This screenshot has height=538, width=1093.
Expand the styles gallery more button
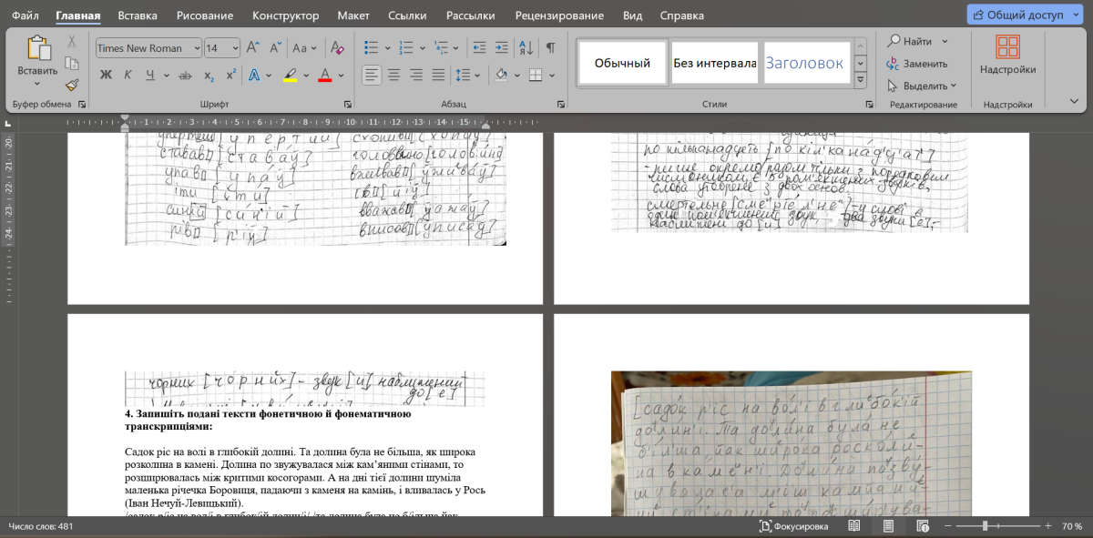click(x=859, y=79)
